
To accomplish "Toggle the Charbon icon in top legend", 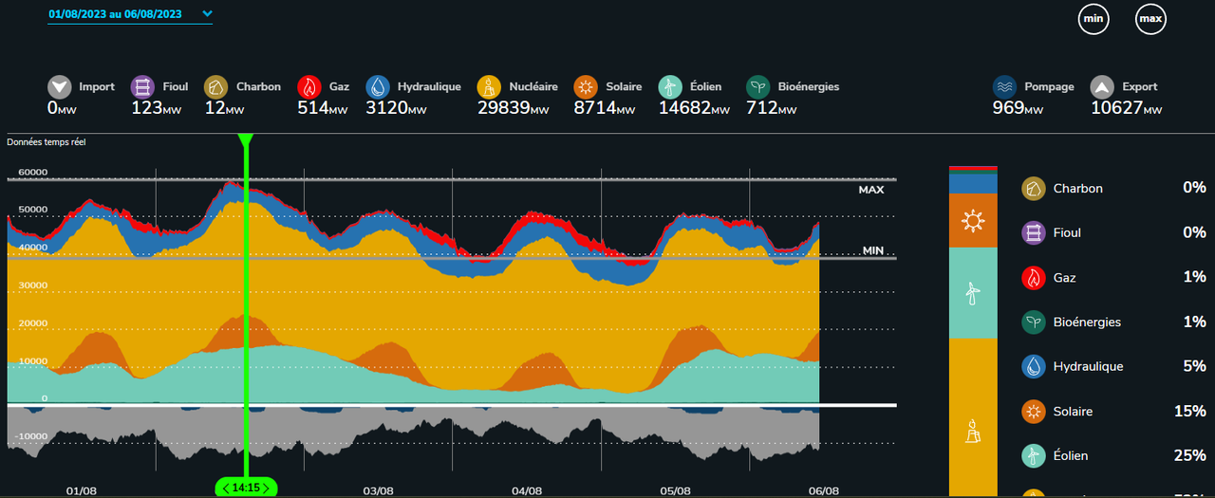I will click(x=217, y=87).
